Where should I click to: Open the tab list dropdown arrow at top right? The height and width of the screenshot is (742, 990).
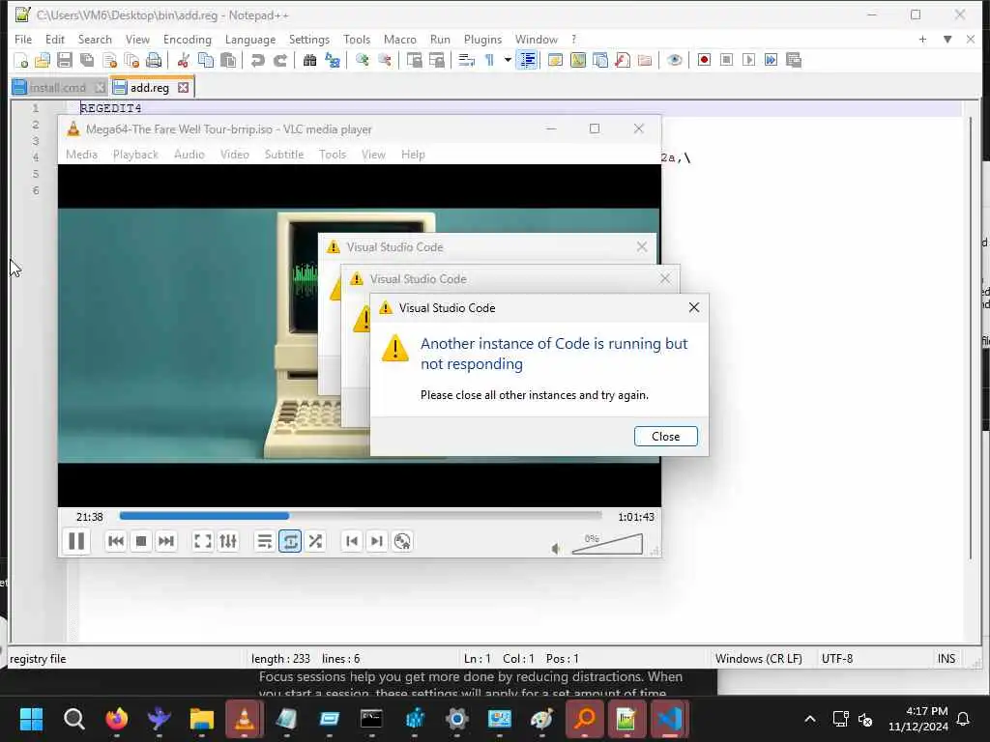pyautogui.click(x=947, y=39)
